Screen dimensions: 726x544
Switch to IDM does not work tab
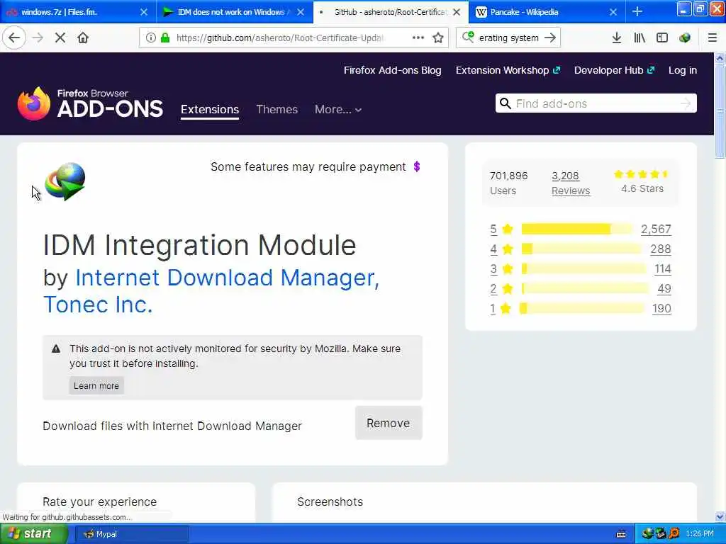point(234,12)
